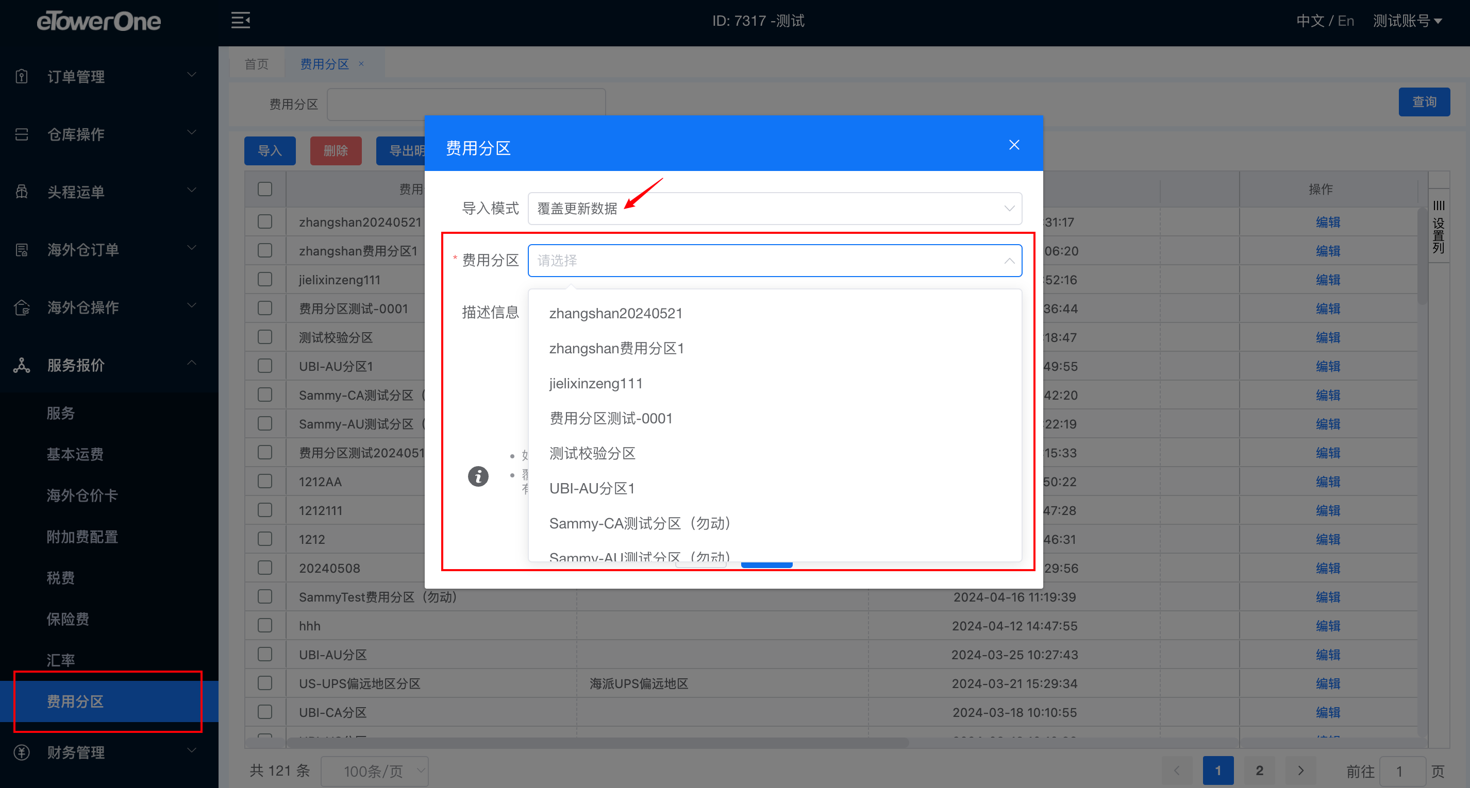Close the 费用分区 dialog with X
1470x788 pixels.
[x=1014, y=145]
